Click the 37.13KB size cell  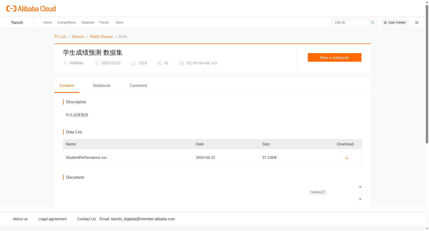269,157
